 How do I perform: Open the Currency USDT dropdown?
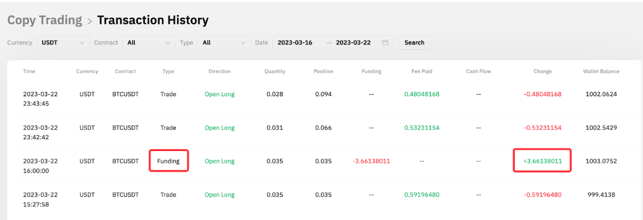coord(62,42)
